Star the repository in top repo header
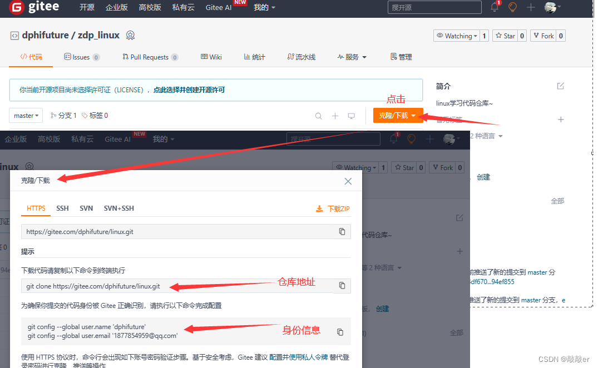Screen dimensions: 598x368 coord(505,36)
